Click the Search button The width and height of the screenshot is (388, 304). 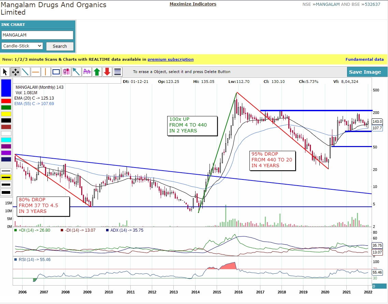pyautogui.click(x=60, y=46)
